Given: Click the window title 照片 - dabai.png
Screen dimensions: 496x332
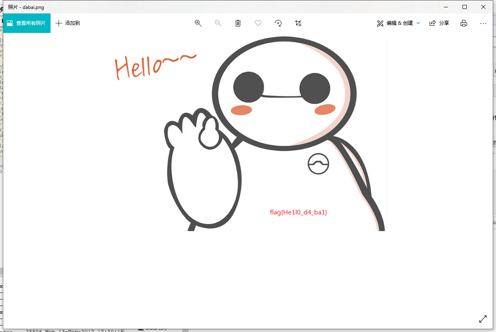Looking at the screenshot, I should coord(26,7).
